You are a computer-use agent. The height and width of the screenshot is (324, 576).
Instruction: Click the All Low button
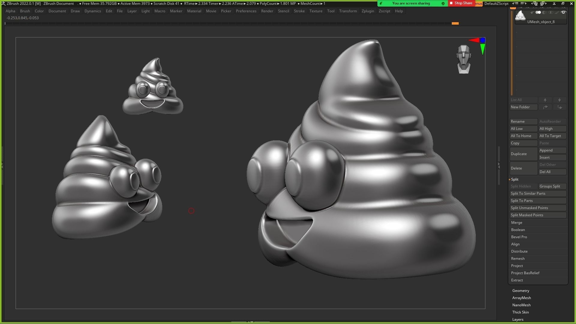pyautogui.click(x=523, y=129)
